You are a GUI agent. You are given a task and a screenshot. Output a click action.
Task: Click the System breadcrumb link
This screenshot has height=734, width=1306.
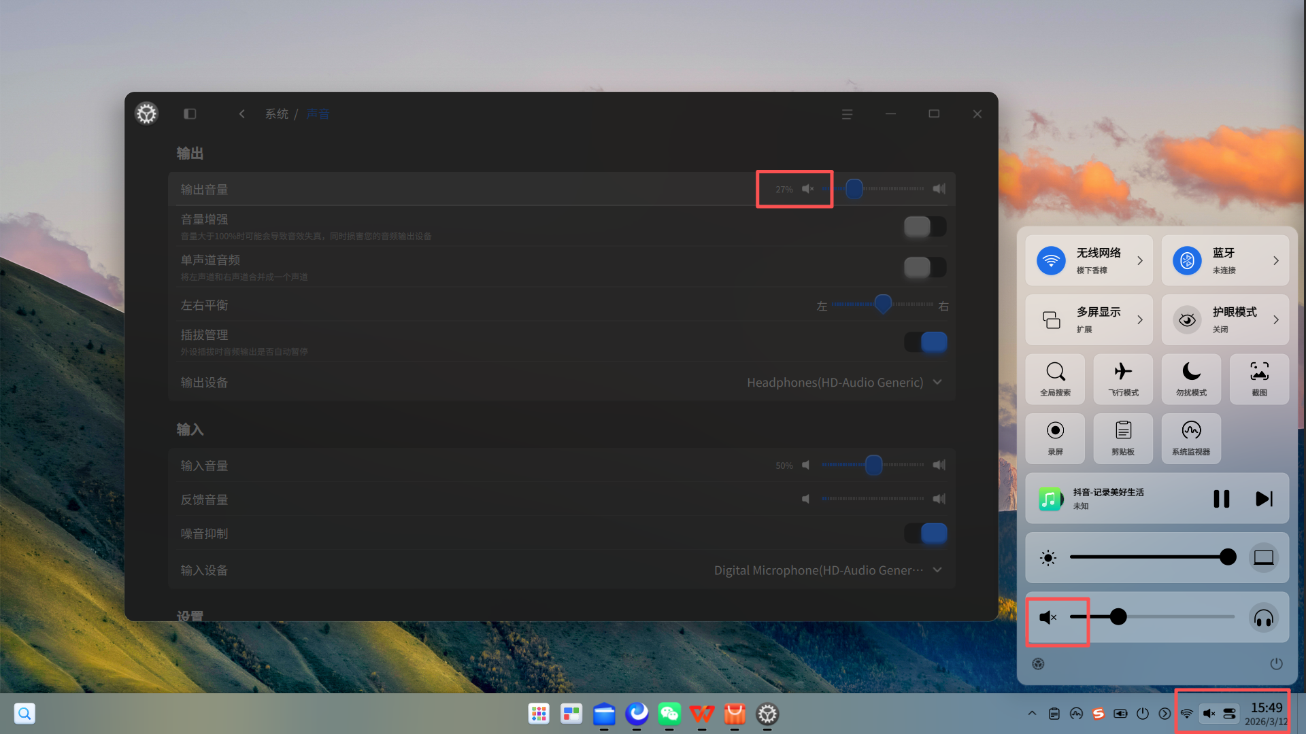(276, 114)
